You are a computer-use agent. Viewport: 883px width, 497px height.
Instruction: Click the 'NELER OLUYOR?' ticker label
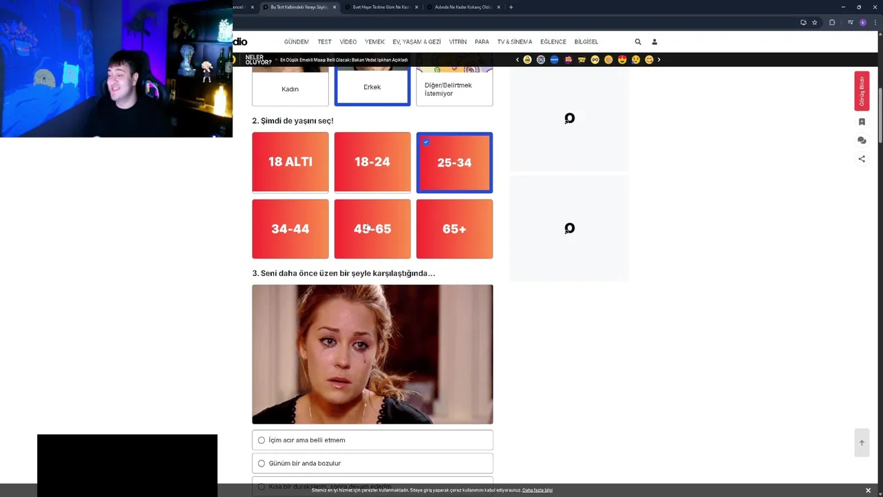258,60
